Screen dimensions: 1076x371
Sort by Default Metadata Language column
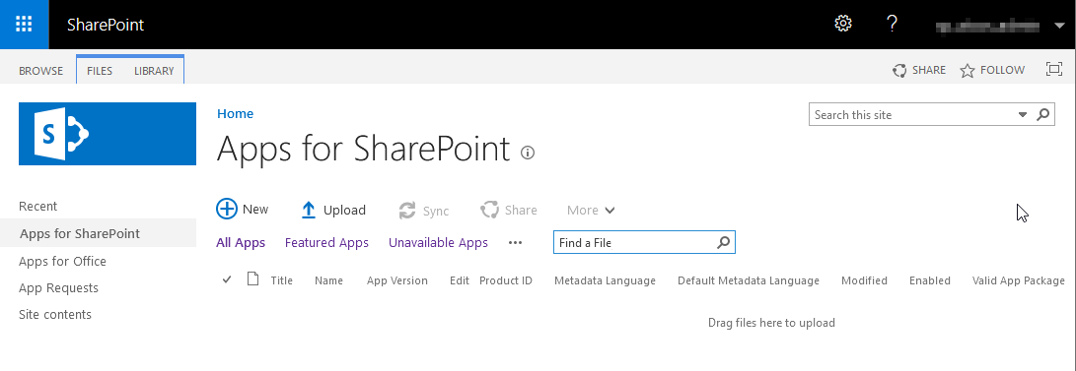click(749, 280)
